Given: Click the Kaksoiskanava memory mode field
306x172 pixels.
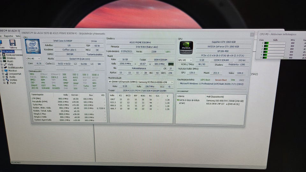Looking at the screenshot, I should pyautogui.click(x=139, y=68).
